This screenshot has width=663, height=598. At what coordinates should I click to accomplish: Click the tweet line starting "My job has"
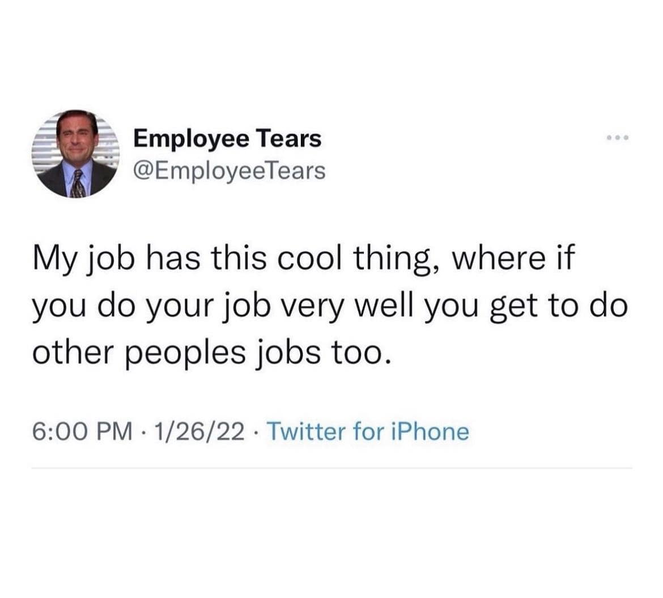point(303,262)
